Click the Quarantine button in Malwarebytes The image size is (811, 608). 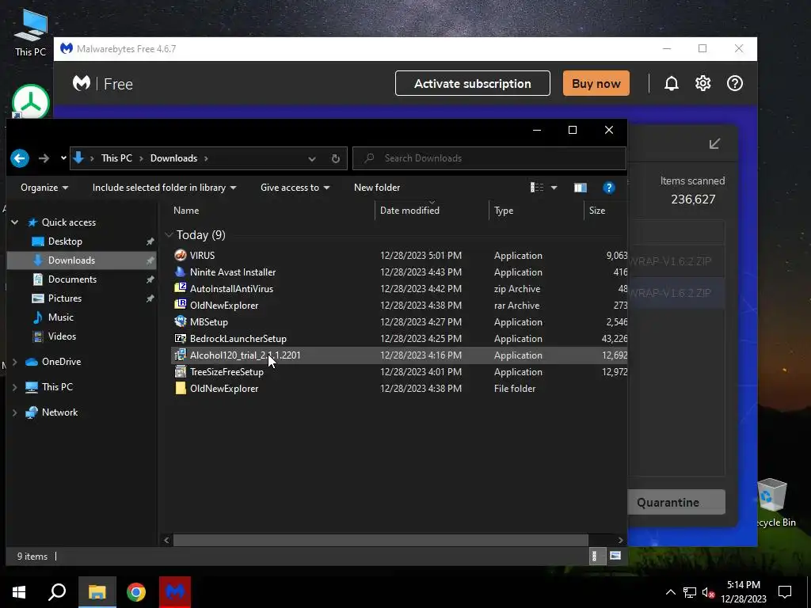click(676, 502)
